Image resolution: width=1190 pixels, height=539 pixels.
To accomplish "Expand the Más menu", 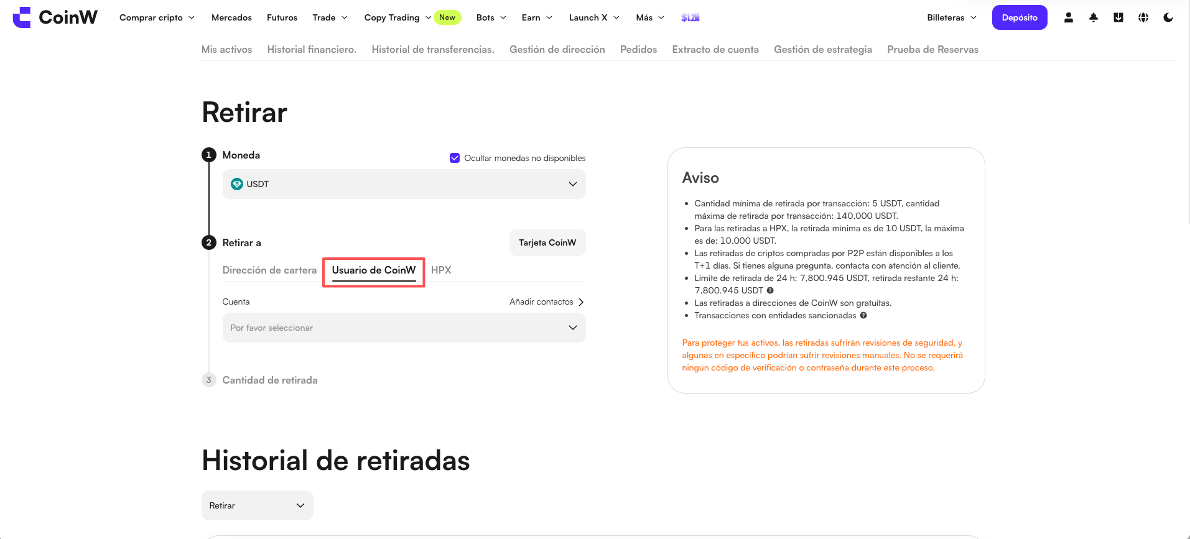I will click(x=650, y=17).
